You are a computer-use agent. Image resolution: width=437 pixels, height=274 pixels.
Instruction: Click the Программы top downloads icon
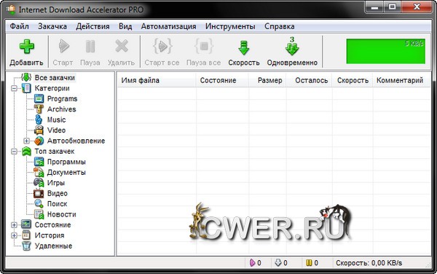39,162
